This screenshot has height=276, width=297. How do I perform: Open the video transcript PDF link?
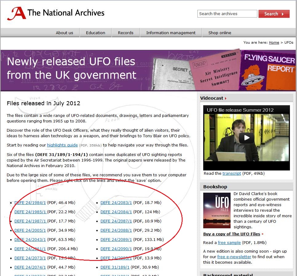coord(232,173)
